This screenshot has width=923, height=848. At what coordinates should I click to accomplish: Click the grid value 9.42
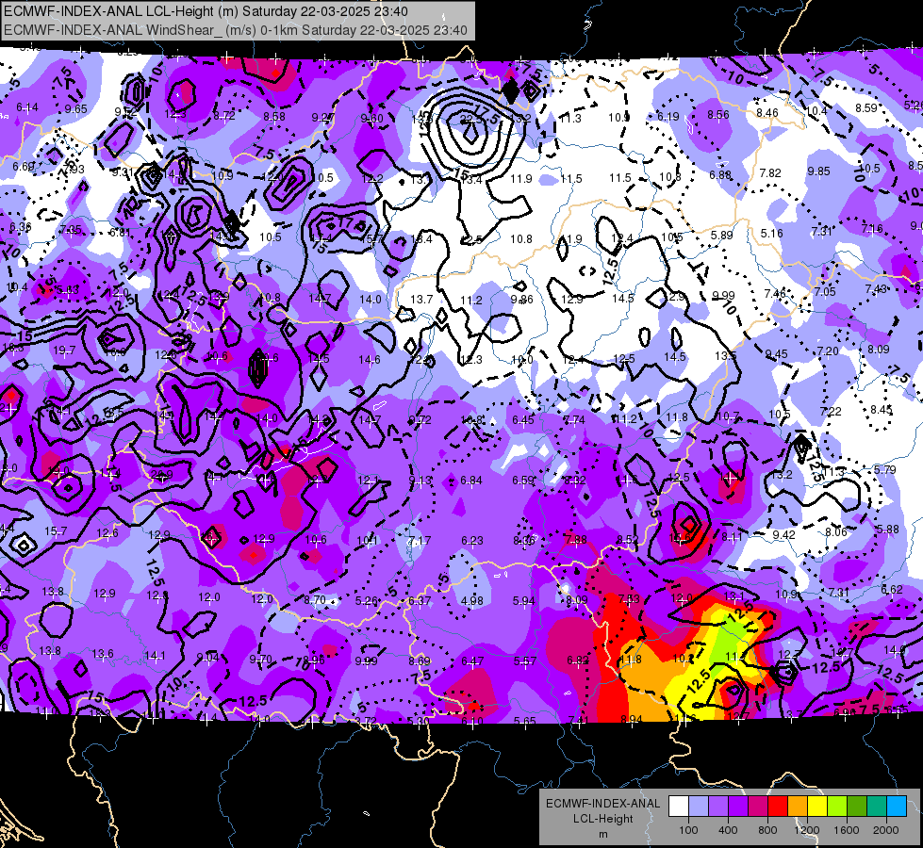click(x=783, y=534)
